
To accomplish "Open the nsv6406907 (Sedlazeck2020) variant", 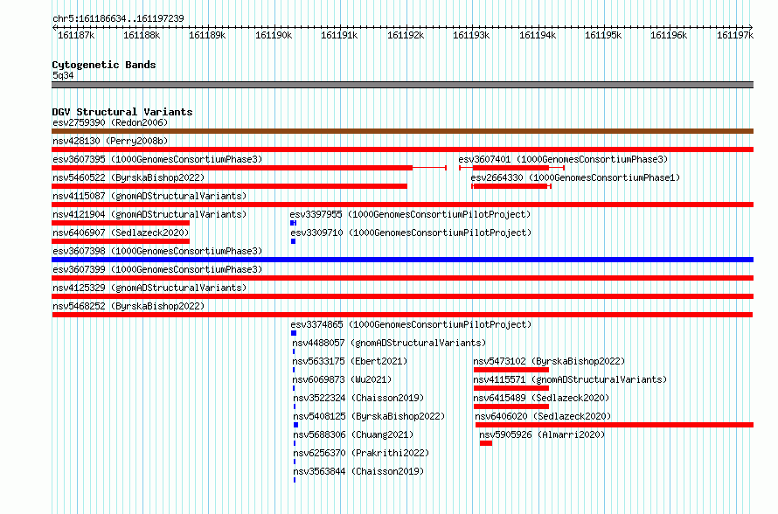I will 121,233.
